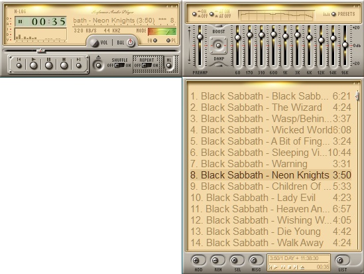Viewport: 364px width, 274px height.
Task: Select track 11 Heaven An...
Action: coord(271,209)
